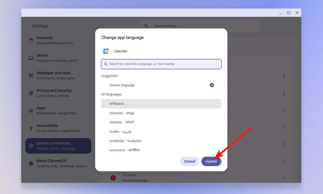Click the language search input field
The width and height of the screenshot is (323, 194).
pyautogui.click(x=161, y=64)
